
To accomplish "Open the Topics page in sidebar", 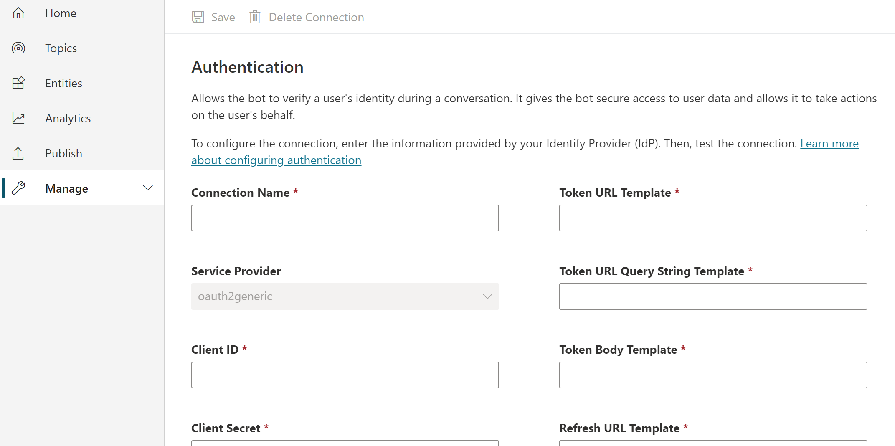I will click(61, 48).
